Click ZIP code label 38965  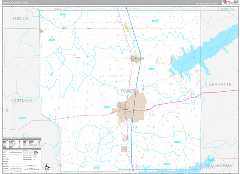211,160
